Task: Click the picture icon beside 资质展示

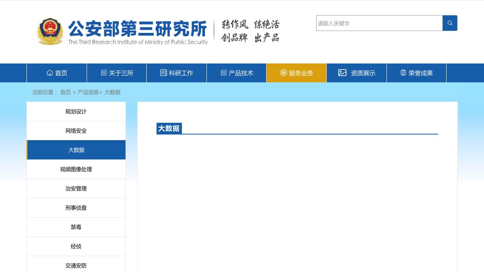Action: (x=342, y=73)
